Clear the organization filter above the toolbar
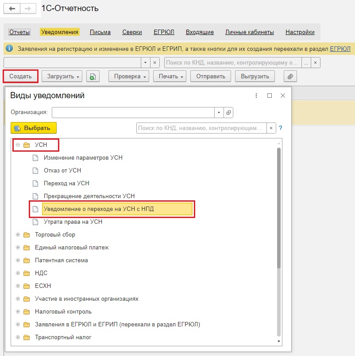This screenshot has height=356, width=355. coord(155,63)
